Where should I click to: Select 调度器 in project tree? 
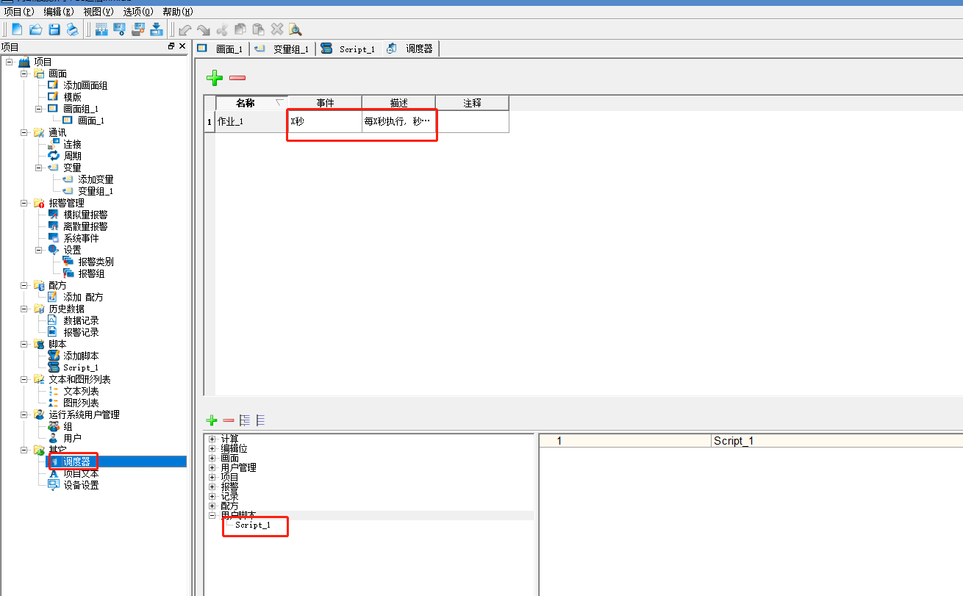[x=76, y=462]
